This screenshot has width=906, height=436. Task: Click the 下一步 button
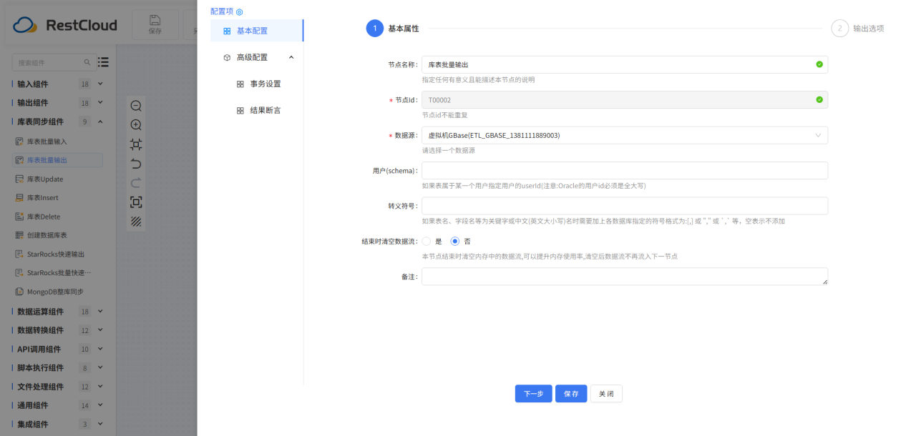click(x=533, y=393)
